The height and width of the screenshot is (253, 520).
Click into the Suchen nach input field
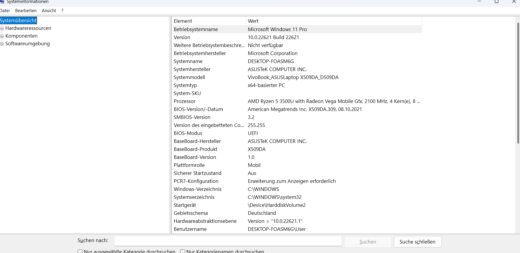(x=228, y=241)
